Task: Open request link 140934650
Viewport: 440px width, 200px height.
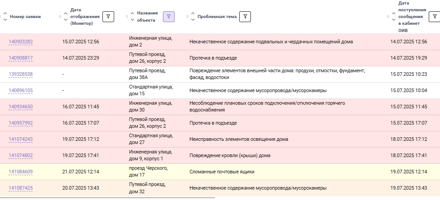Action: (x=20, y=107)
